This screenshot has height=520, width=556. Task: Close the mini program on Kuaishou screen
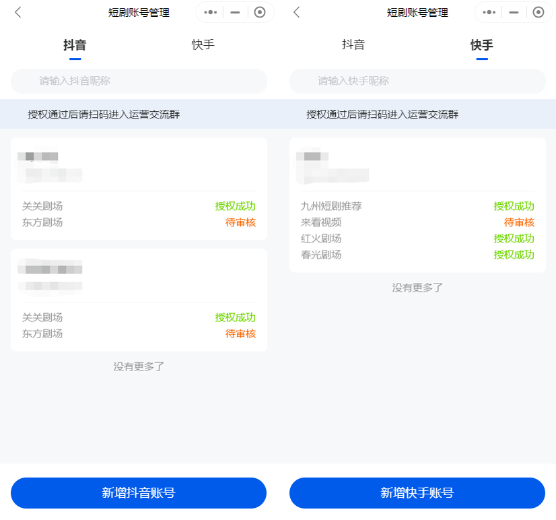(538, 12)
